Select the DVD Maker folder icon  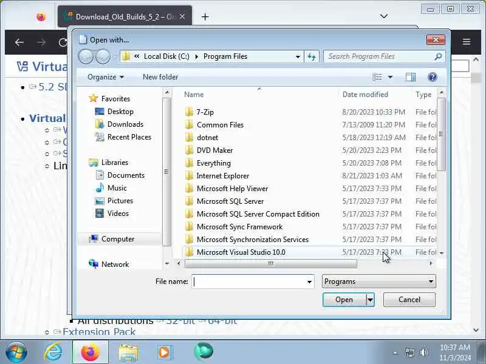tap(189, 150)
